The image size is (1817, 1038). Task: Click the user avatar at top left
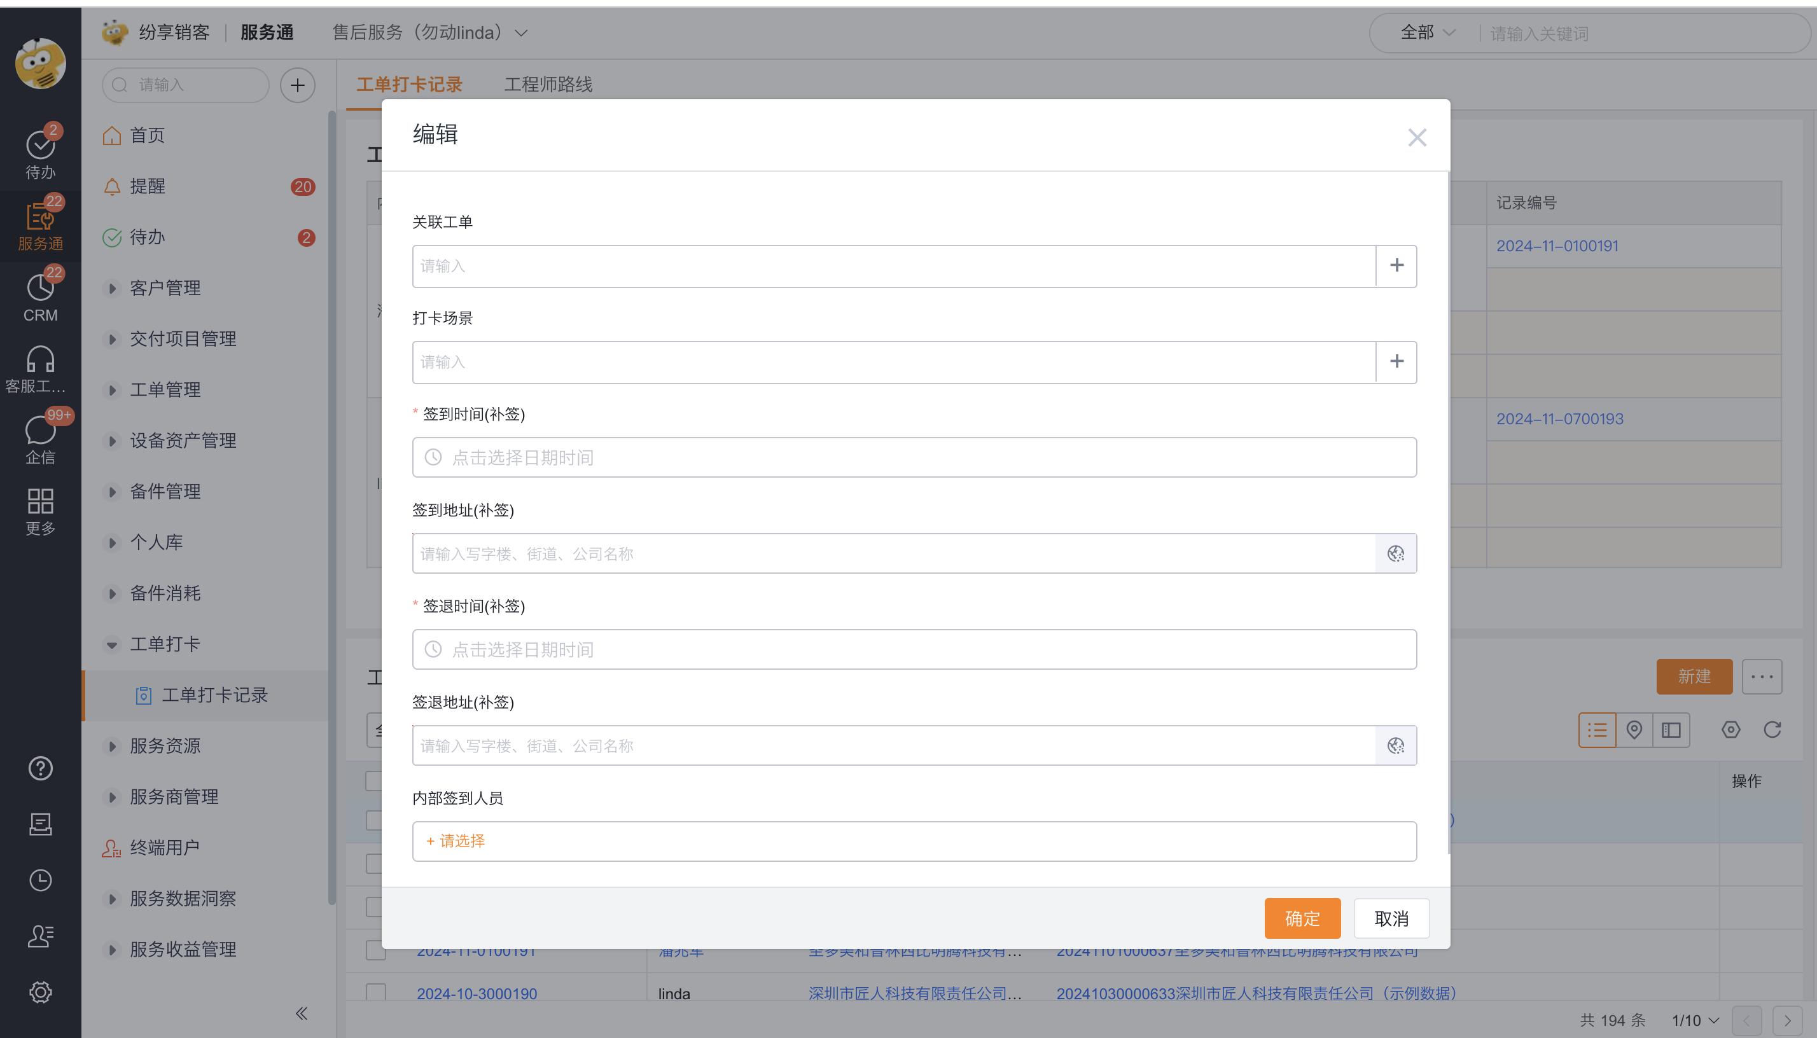(x=40, y=63)
